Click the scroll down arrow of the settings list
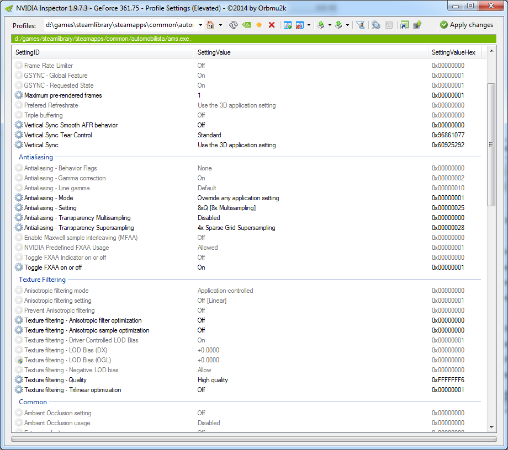This screenshot has width=508, height=450. (x=491, y=427)
